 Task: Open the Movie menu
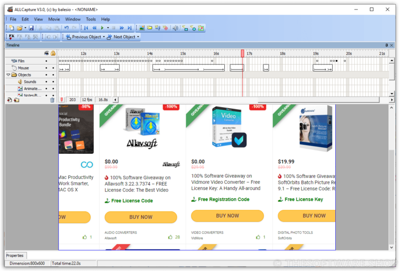click(x=54, y=19)
